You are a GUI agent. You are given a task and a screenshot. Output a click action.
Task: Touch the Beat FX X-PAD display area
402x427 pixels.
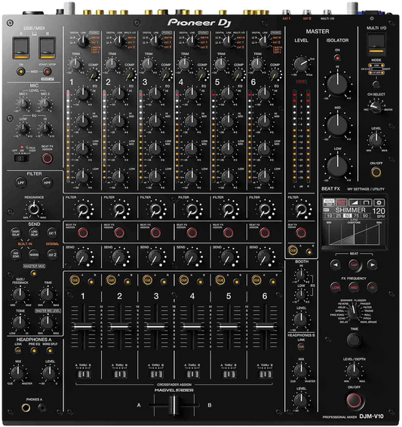tap(354, 234)
